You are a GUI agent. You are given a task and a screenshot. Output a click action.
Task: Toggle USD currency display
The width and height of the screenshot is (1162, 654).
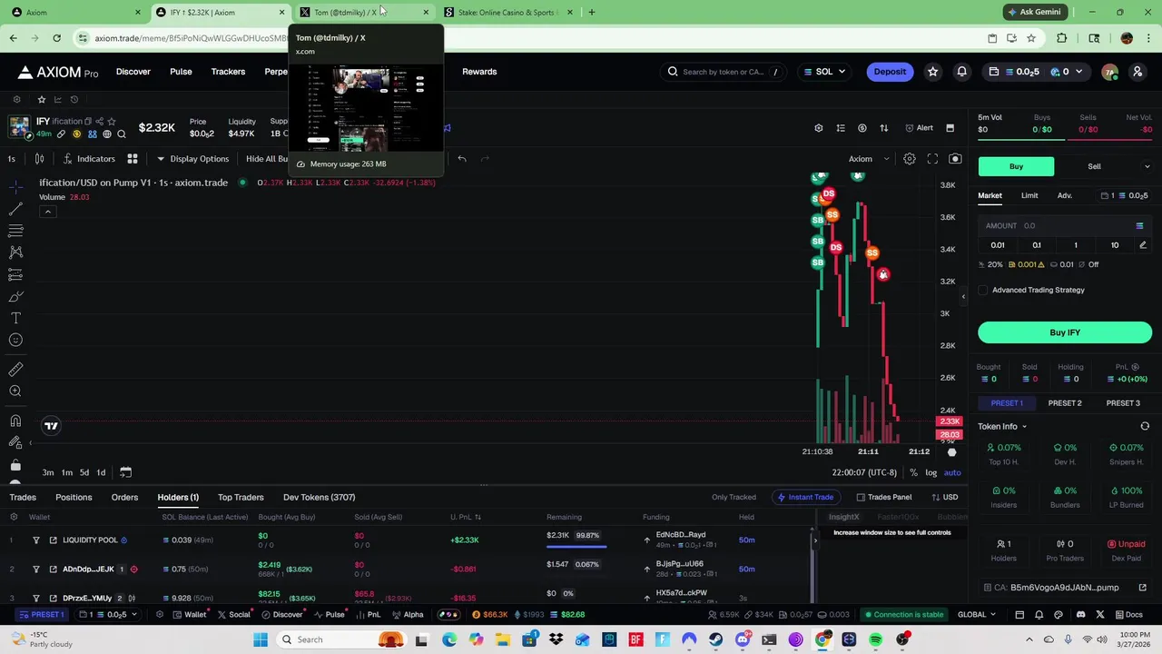[945, 497]
